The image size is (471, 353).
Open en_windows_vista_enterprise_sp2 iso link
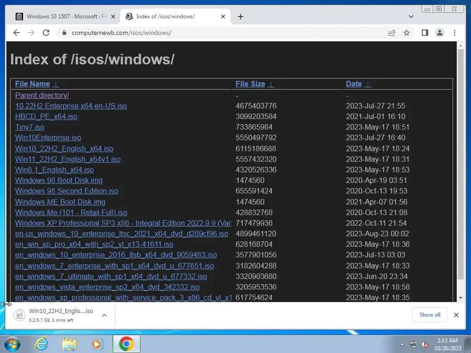107,287
